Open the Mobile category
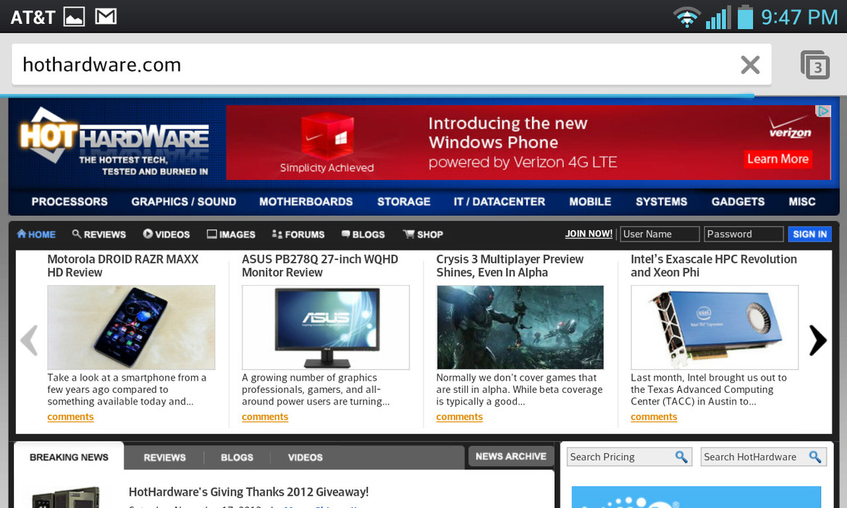Viewport: 847px width, 508px height. (590, 201)
